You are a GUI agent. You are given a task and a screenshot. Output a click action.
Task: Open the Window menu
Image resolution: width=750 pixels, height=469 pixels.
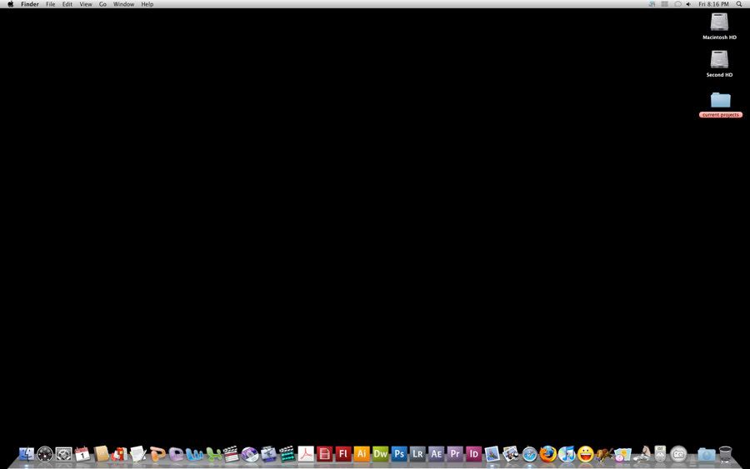(x=123, y=4)
